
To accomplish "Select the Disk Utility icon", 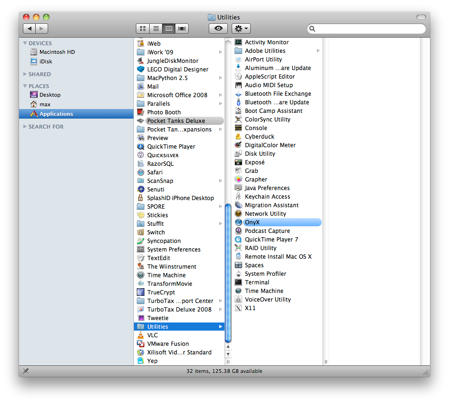I will (x=238, y=154).
